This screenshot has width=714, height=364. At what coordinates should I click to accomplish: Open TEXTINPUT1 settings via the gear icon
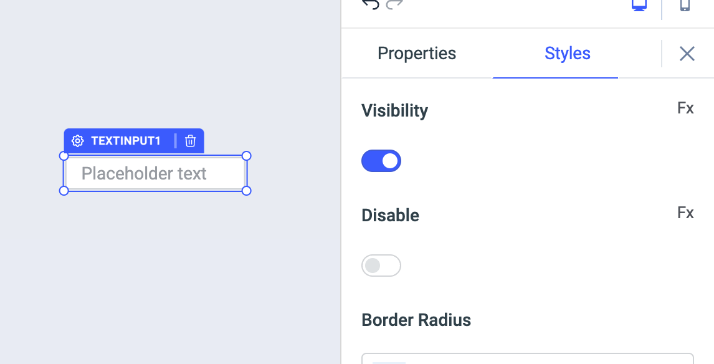click(77, 140)
